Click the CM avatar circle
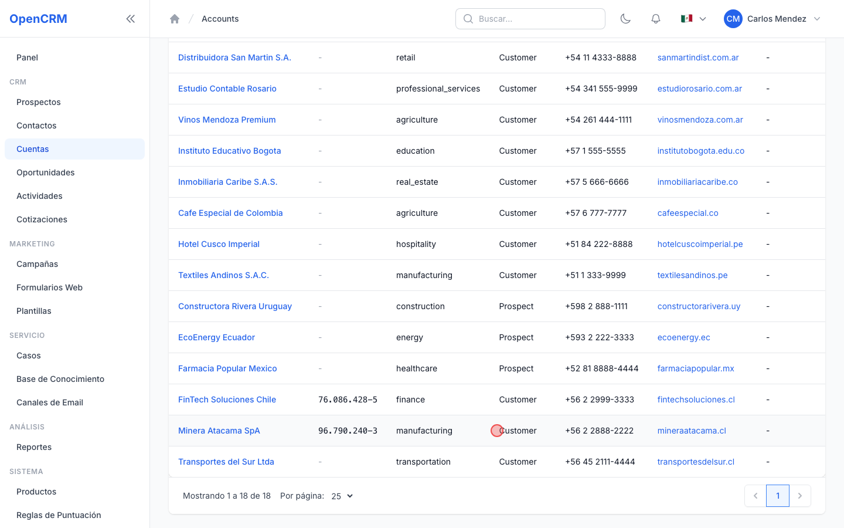844x528 pixels. pos(733,19)
